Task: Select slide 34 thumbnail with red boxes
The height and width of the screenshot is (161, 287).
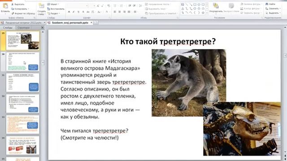Action: point(23,145)
